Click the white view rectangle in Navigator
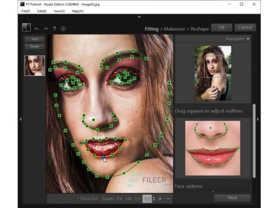 click(x=213, y=66)
